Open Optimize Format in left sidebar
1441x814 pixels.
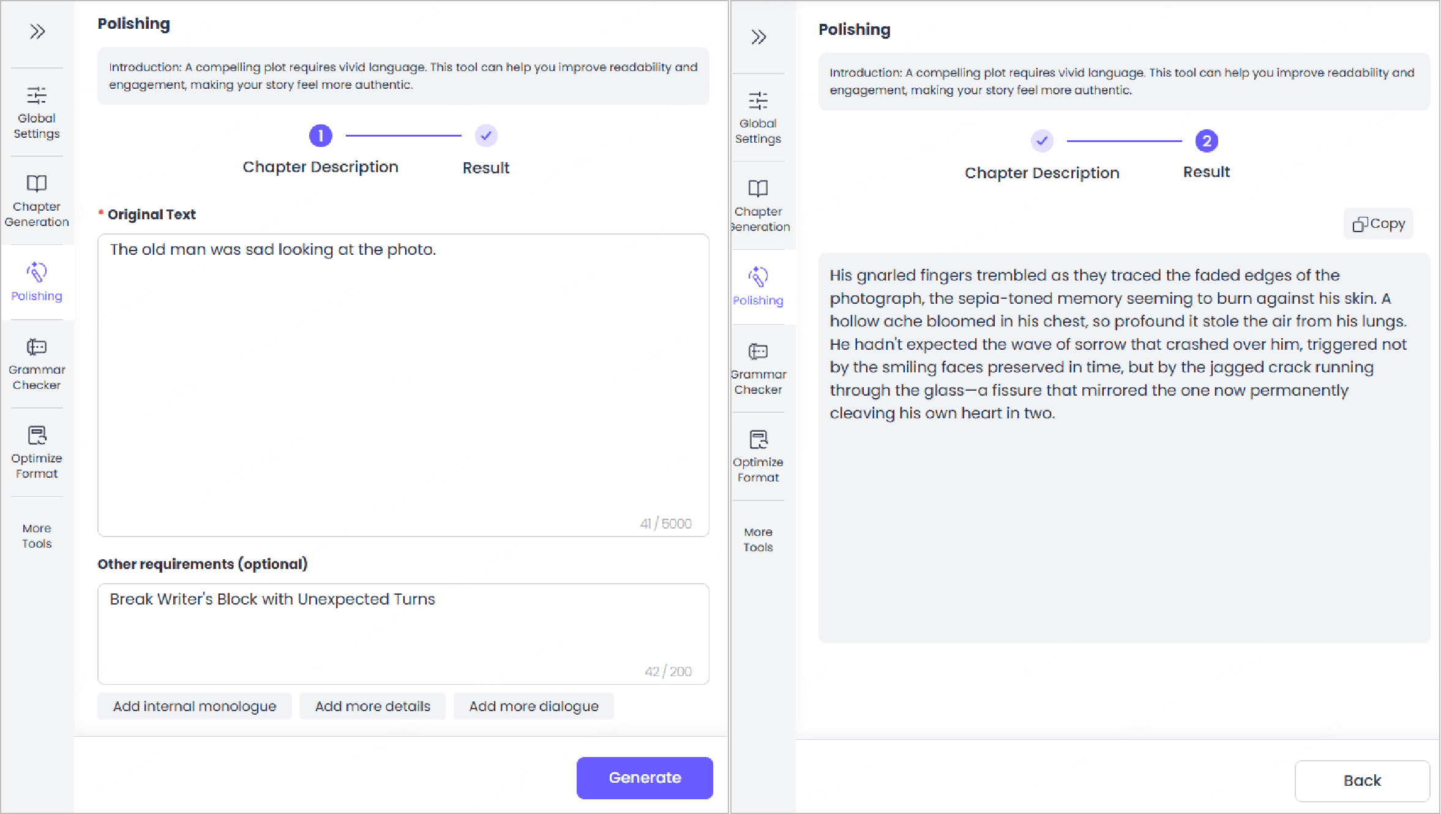37,452
